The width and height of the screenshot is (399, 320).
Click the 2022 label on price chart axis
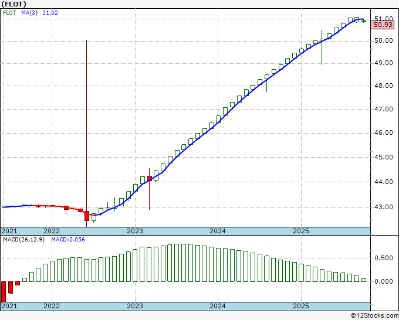tap(52, 231)
